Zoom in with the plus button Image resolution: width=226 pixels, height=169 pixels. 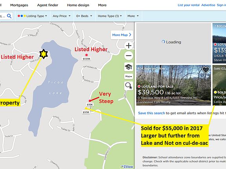[129, 46]
